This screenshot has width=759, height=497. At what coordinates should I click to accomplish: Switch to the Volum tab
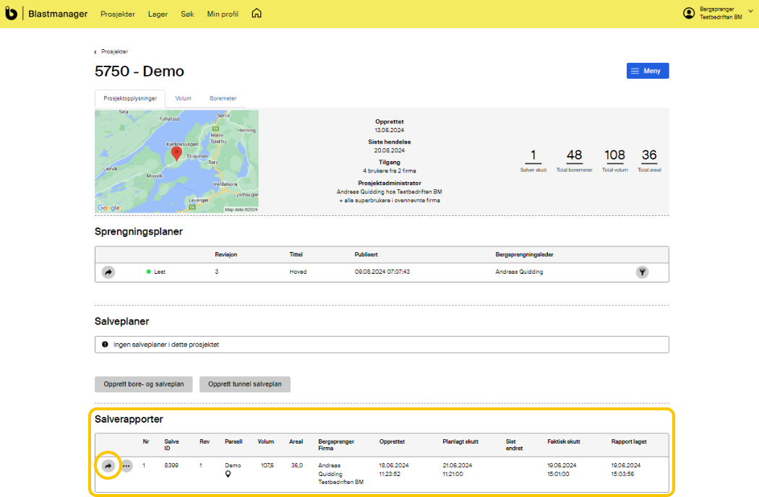tap(183, 98)
